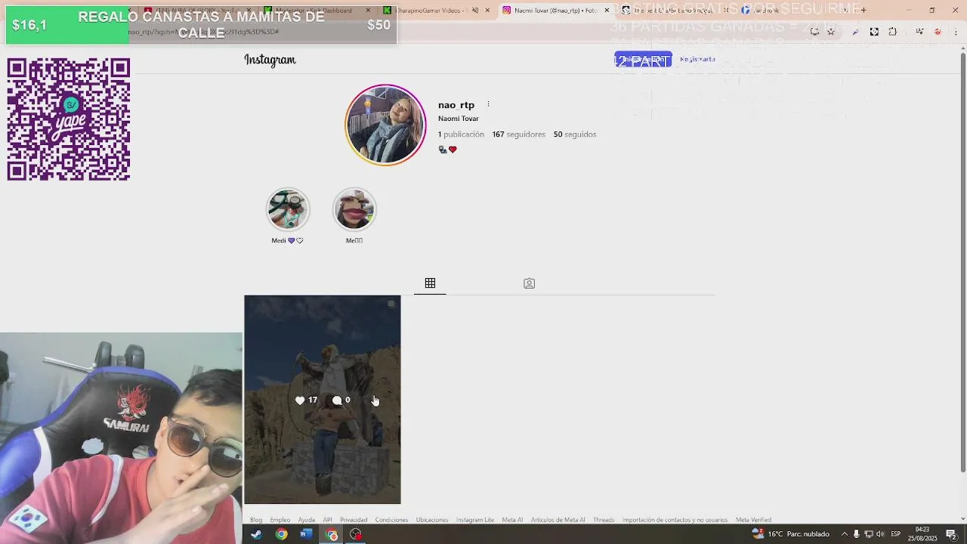Click the '1 publicación' count text
The width and height of the screenshot is (967, 544).
point(461,134)
